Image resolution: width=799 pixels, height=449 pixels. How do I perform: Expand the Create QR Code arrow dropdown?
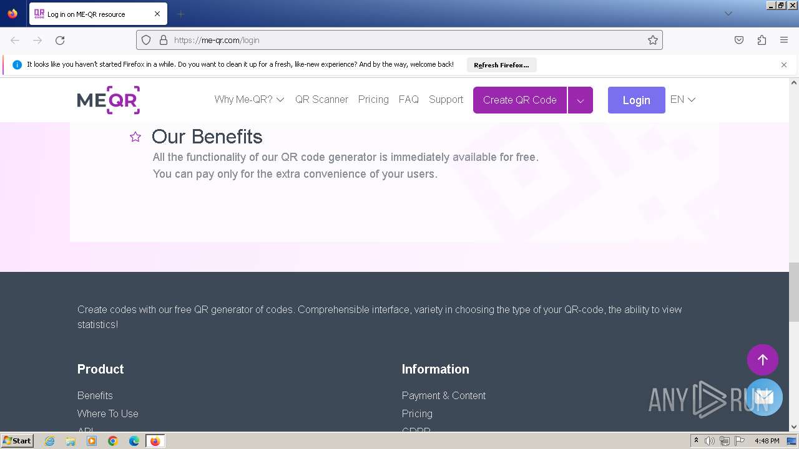(x=581, y=100)
